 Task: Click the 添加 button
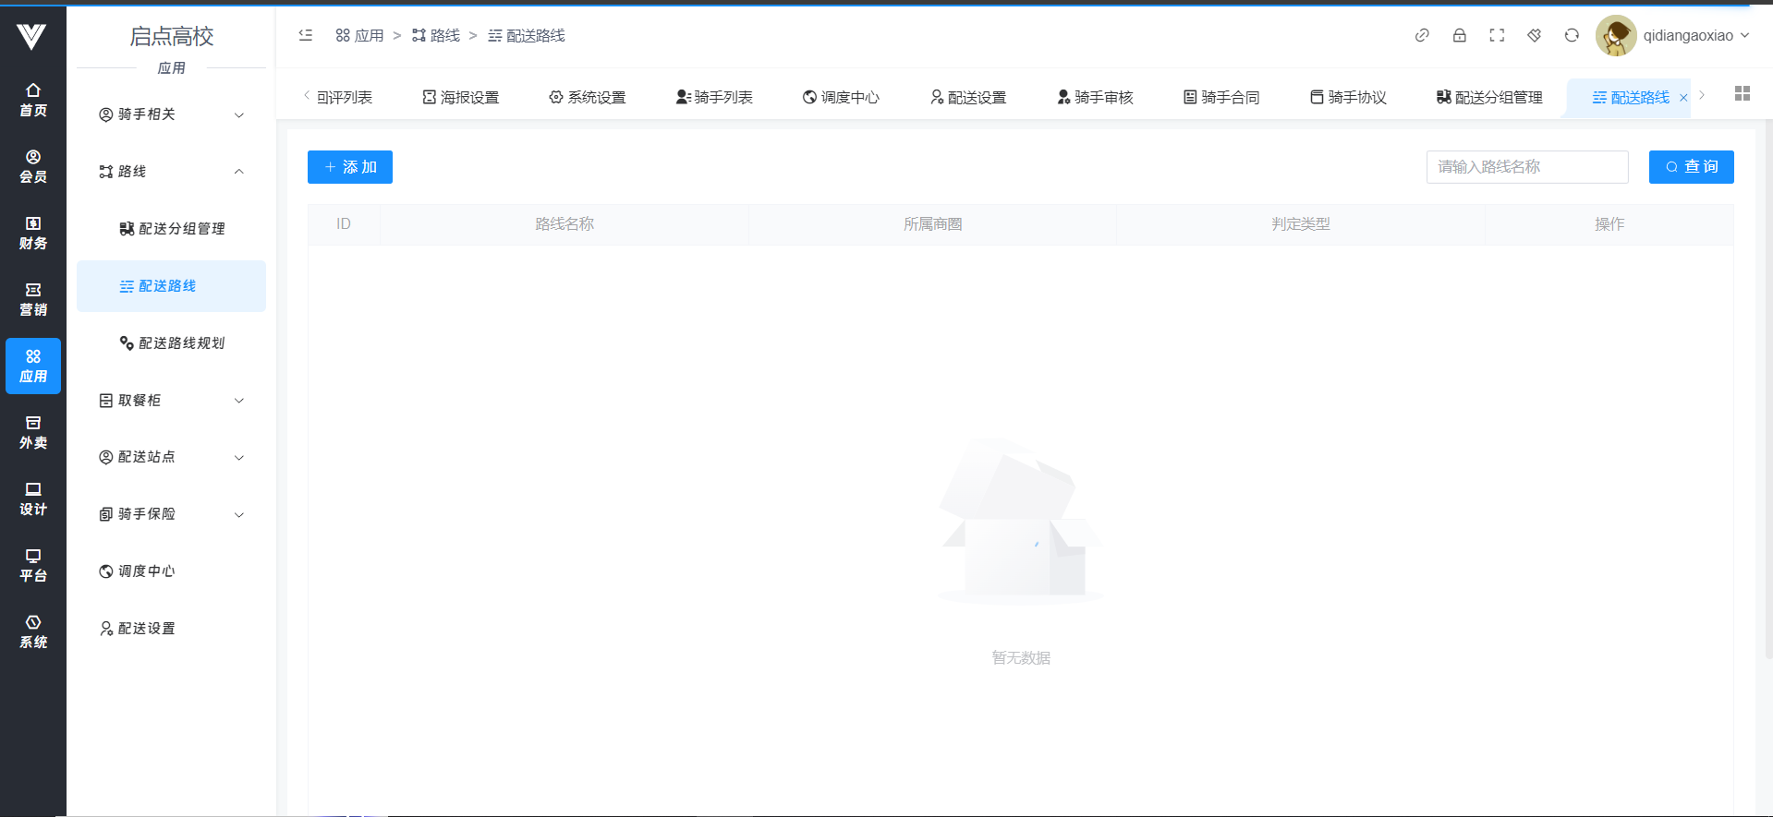(x=350, y=167)
